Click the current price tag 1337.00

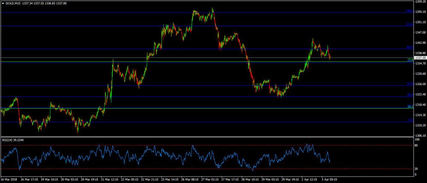(420, 57)
